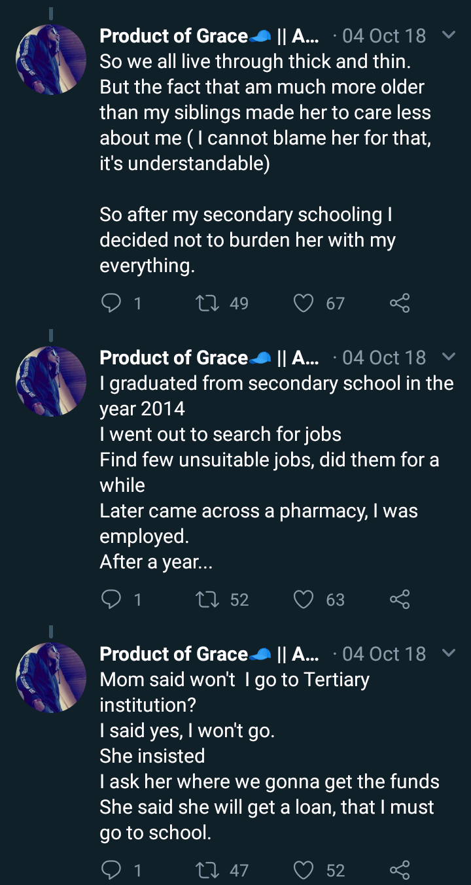The image size is (471, 885).
Task: Retweet the tweet with 49 retweets
Action: coord(208,303)
